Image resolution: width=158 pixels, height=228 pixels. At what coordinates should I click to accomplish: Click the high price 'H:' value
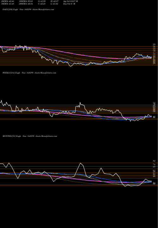pos(54,1)
